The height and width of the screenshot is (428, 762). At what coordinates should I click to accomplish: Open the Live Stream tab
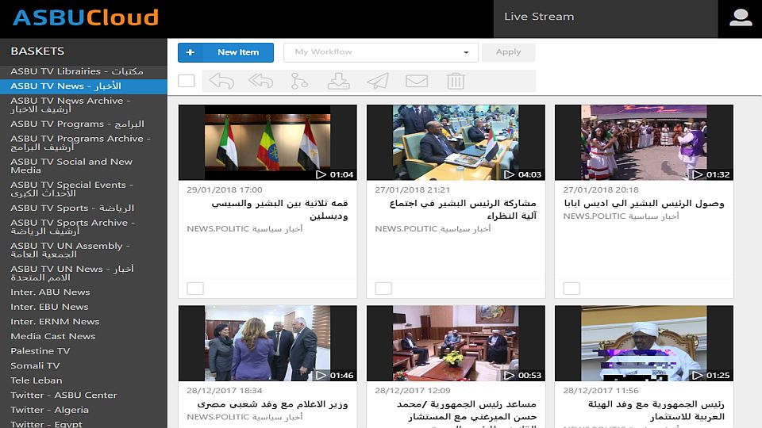(x=606, y=18)
